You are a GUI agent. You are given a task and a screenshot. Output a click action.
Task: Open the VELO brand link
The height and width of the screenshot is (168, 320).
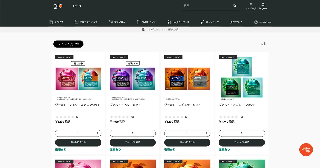point(77,6)
